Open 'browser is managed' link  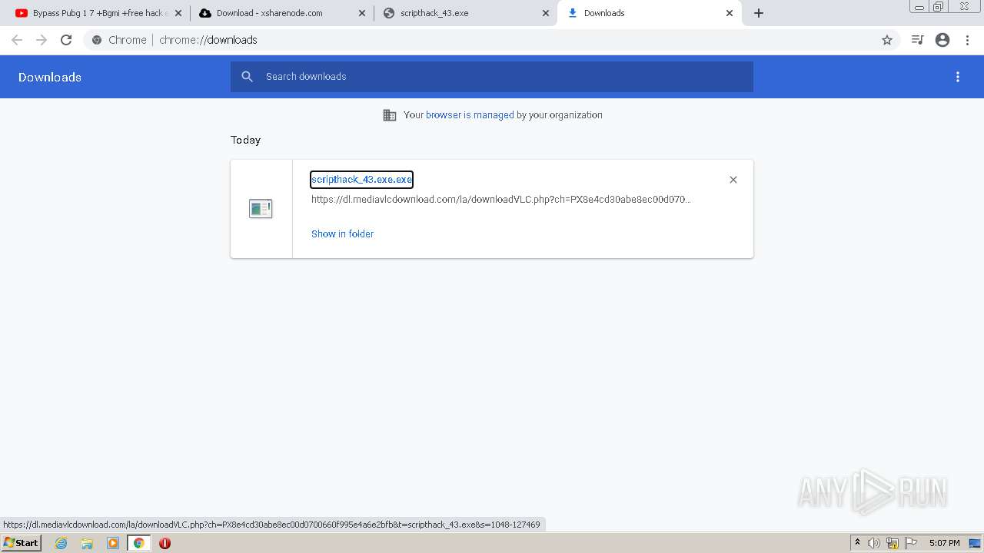click(x=470, y=115)
